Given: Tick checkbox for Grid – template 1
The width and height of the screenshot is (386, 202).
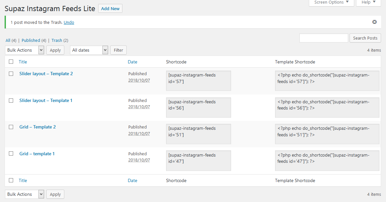Looking at the screenshot, I should click(x=11, y=154).
